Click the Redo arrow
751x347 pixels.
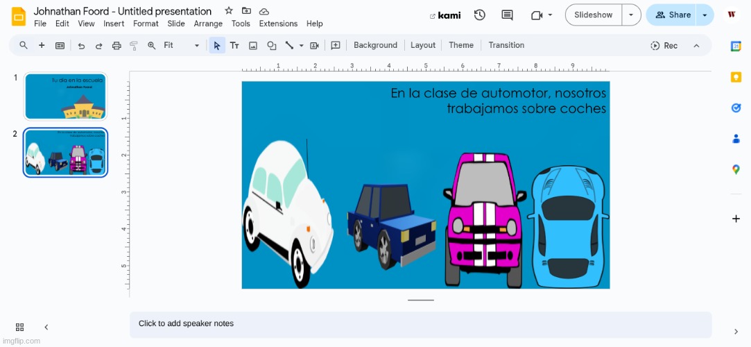(98, 46)
